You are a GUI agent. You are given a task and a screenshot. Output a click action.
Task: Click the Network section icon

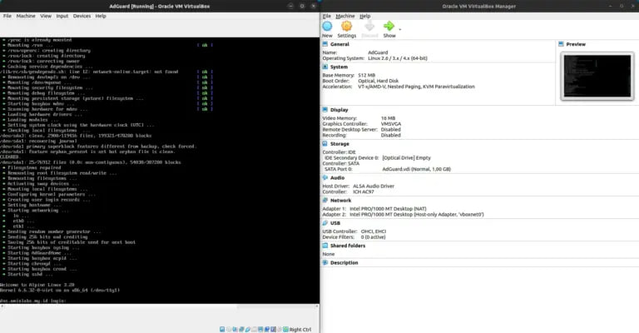[x=325, y=201]
